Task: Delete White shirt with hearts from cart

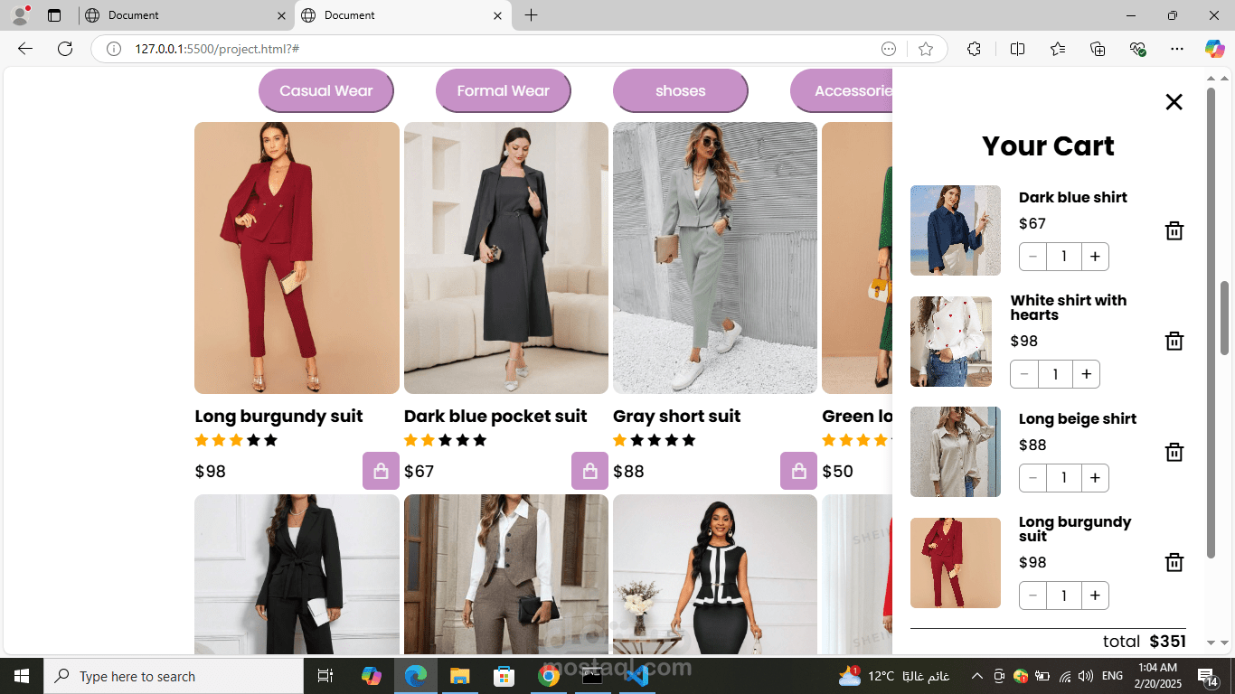Action: 1174,341
